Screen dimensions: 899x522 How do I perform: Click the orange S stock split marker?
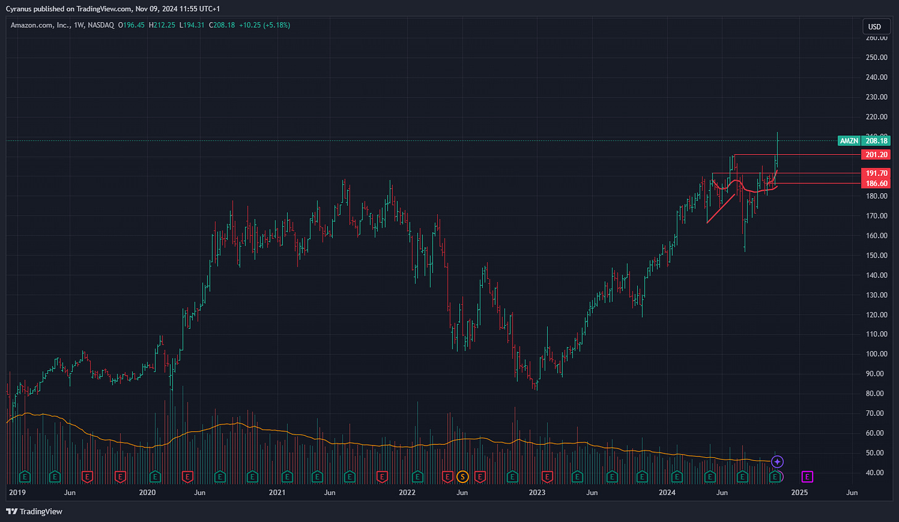[x=462, y=476]
